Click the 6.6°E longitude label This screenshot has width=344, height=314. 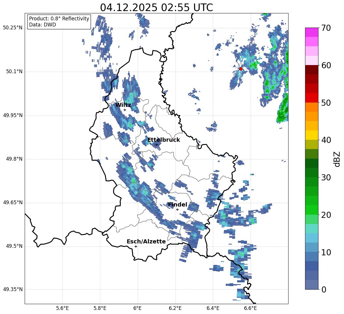[x=250, y=308]
